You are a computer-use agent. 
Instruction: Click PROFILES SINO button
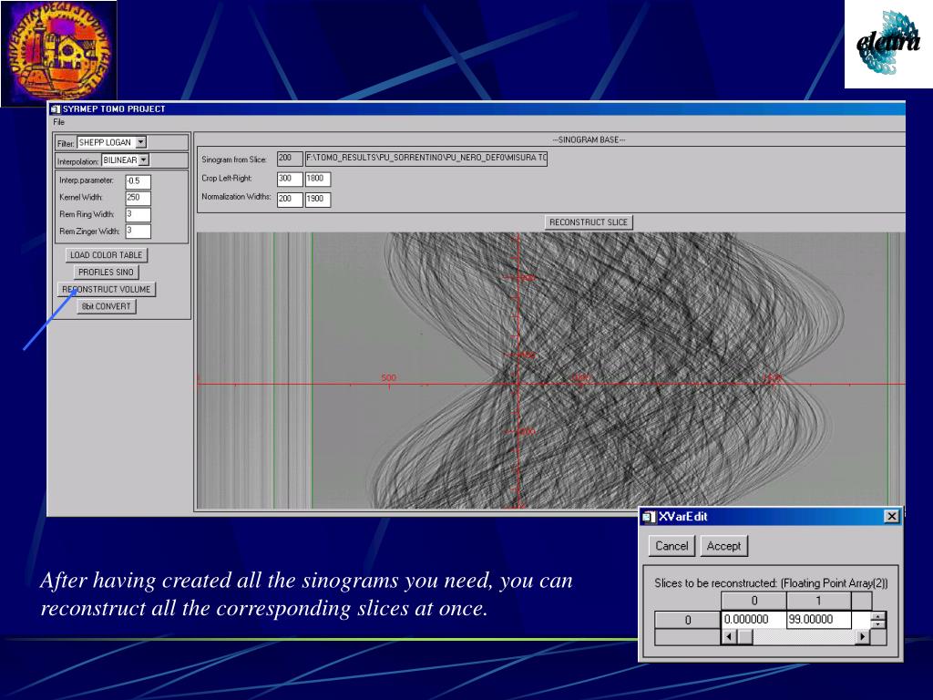pos(106,272)
